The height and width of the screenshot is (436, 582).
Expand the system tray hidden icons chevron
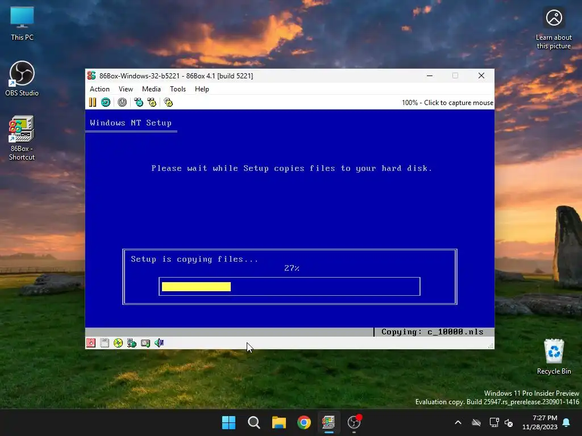(x=458, y=422)
